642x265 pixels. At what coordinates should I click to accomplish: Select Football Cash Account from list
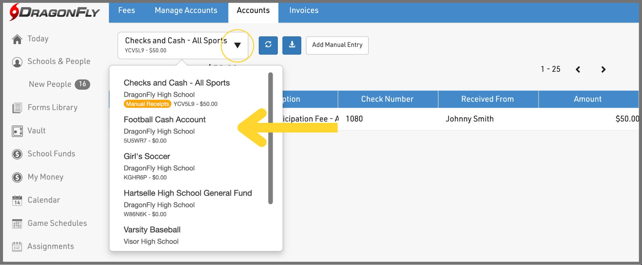click(x=165, y=120)
